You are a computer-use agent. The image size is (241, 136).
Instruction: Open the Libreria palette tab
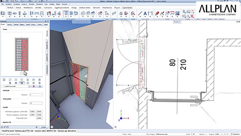(x=16, y=24)
